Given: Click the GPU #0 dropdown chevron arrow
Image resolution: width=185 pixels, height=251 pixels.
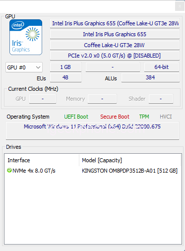Looking at the screenshot, I should (x=38, y=67).
